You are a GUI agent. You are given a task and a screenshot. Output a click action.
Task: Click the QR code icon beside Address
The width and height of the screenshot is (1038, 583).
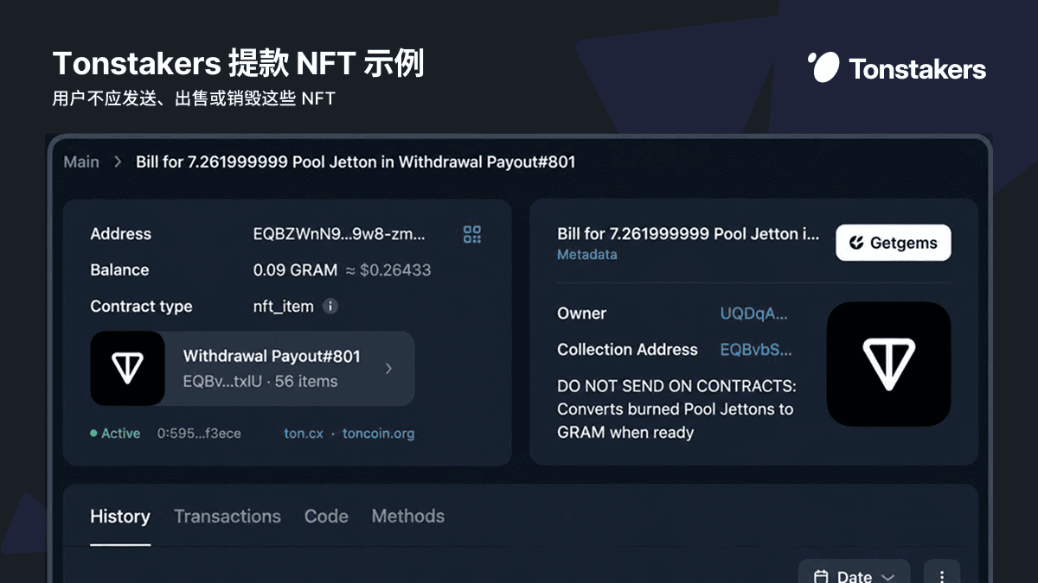(472, 234)
